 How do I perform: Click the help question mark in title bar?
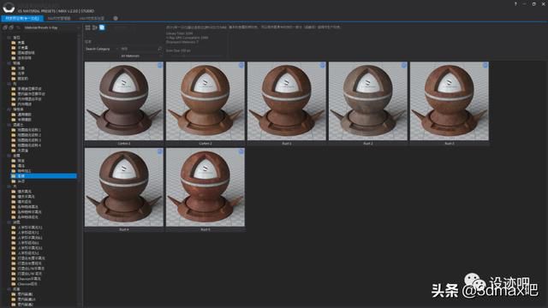[x=515, y=3]
